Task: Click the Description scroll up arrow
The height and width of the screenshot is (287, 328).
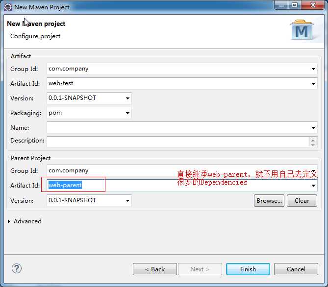Action: [313, 140]
